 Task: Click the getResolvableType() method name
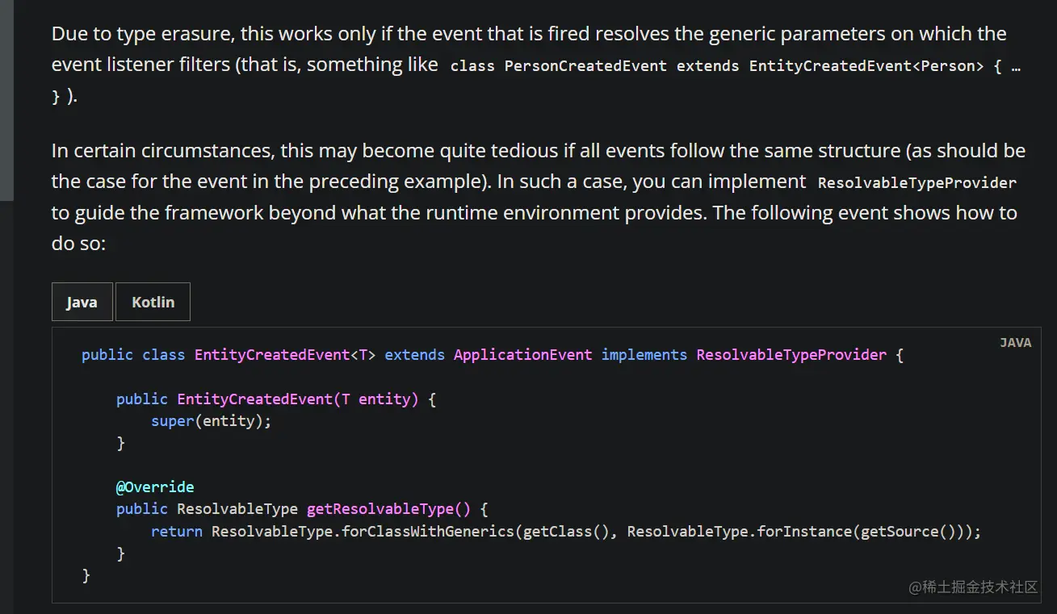coord(388,509)
